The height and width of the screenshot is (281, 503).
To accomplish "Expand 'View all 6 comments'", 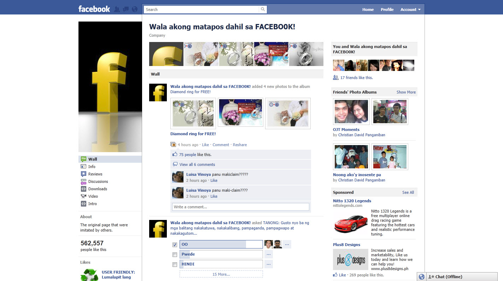I will coord(197,165).
